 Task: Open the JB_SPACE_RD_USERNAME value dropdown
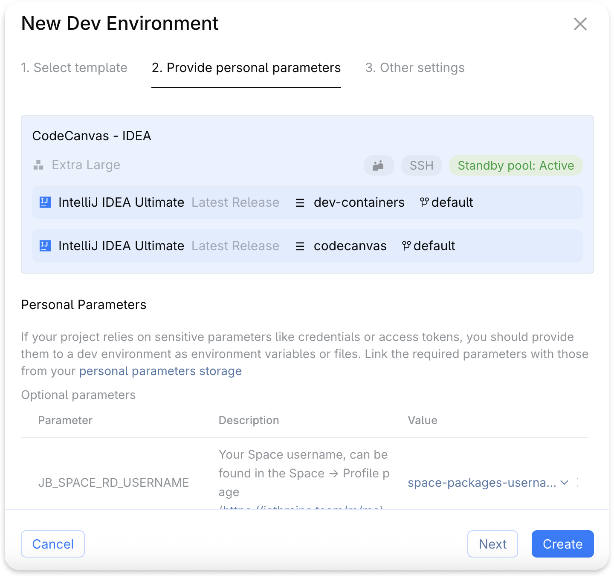(x=488, y=483)
